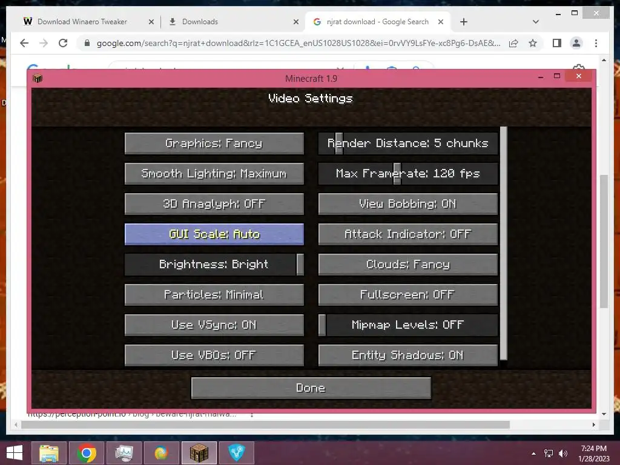Screen dimensions: 620x465
Task: Go forward in Chrome
Action: [44, 43]
